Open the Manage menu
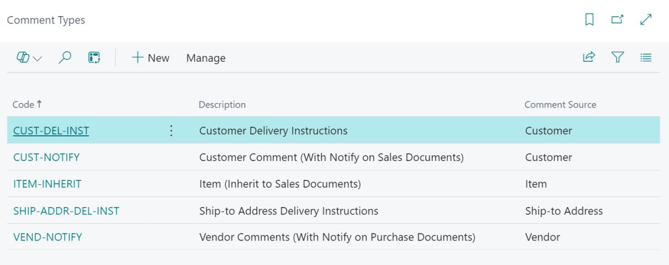 [206, 58]
